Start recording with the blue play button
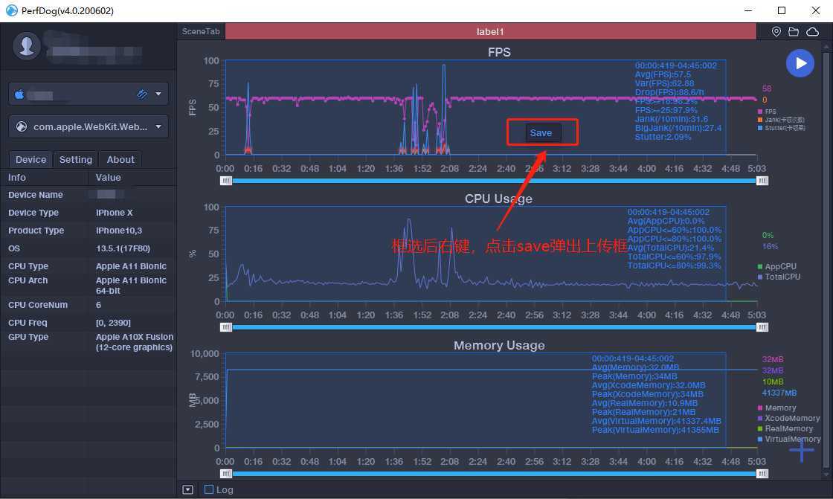The height and width of the screenshot is (499, 833). (x=800, y=63)
